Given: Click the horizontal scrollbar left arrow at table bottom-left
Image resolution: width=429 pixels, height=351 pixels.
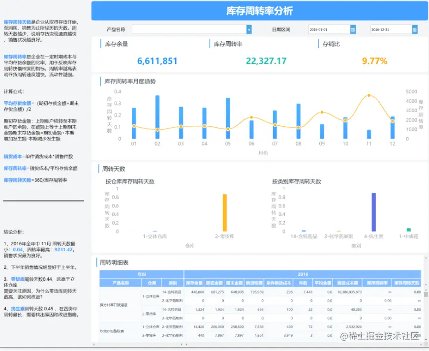Looking at the screenshot, I should pos(93,345).
